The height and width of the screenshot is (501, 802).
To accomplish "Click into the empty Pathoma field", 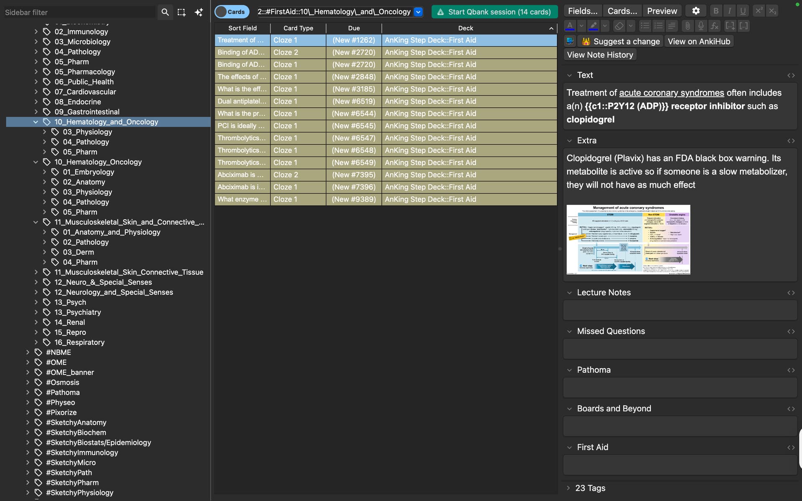I will coord(680,388).
